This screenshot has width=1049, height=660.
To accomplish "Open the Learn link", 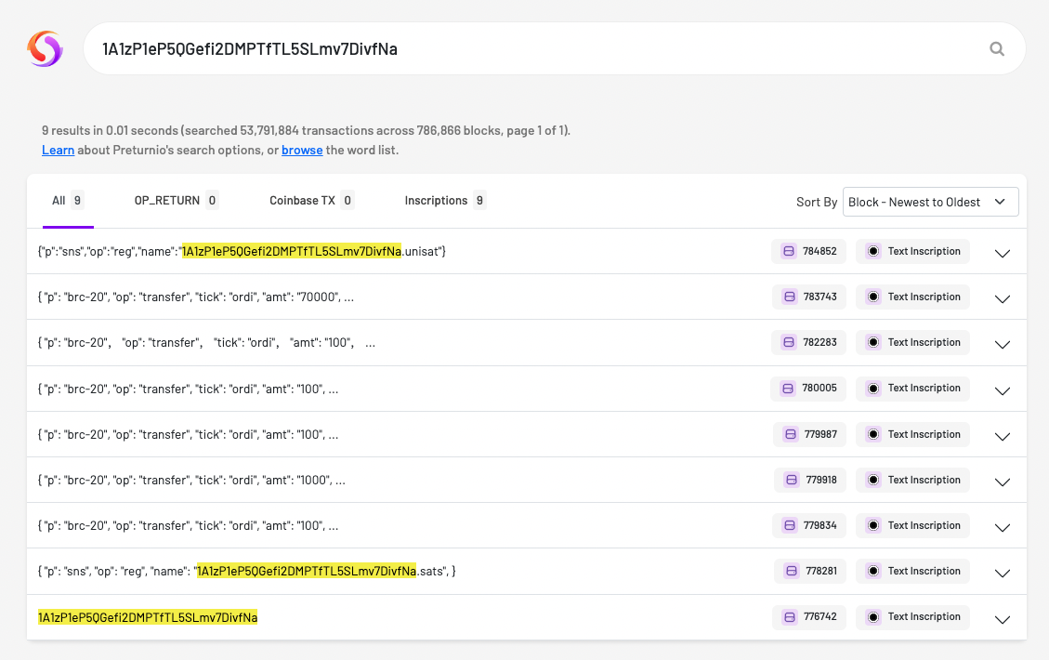I will [x=58, y=151].
